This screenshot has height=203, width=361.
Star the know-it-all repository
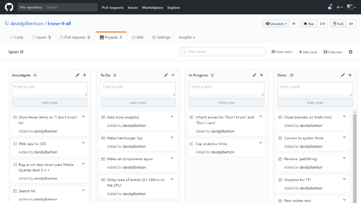(309, 24)
